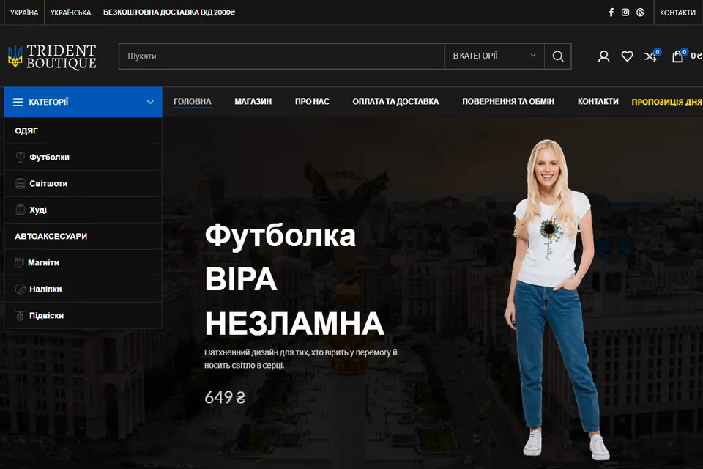This screenshot has width=703, height=469.
Task: Select the Футболки category
Action: (83, 157)
